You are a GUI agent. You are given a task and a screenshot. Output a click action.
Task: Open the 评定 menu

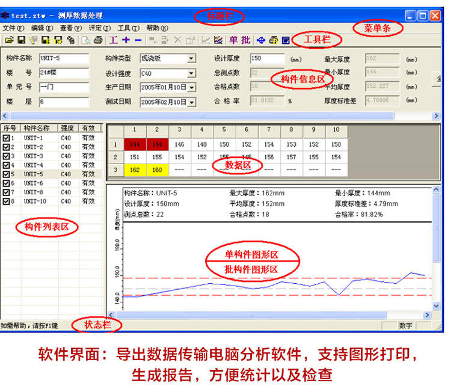[x=99, y=28]
